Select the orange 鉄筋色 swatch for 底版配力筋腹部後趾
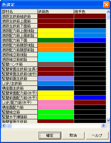The width and height of the screenshot is (111, 143). click(56, 45)
